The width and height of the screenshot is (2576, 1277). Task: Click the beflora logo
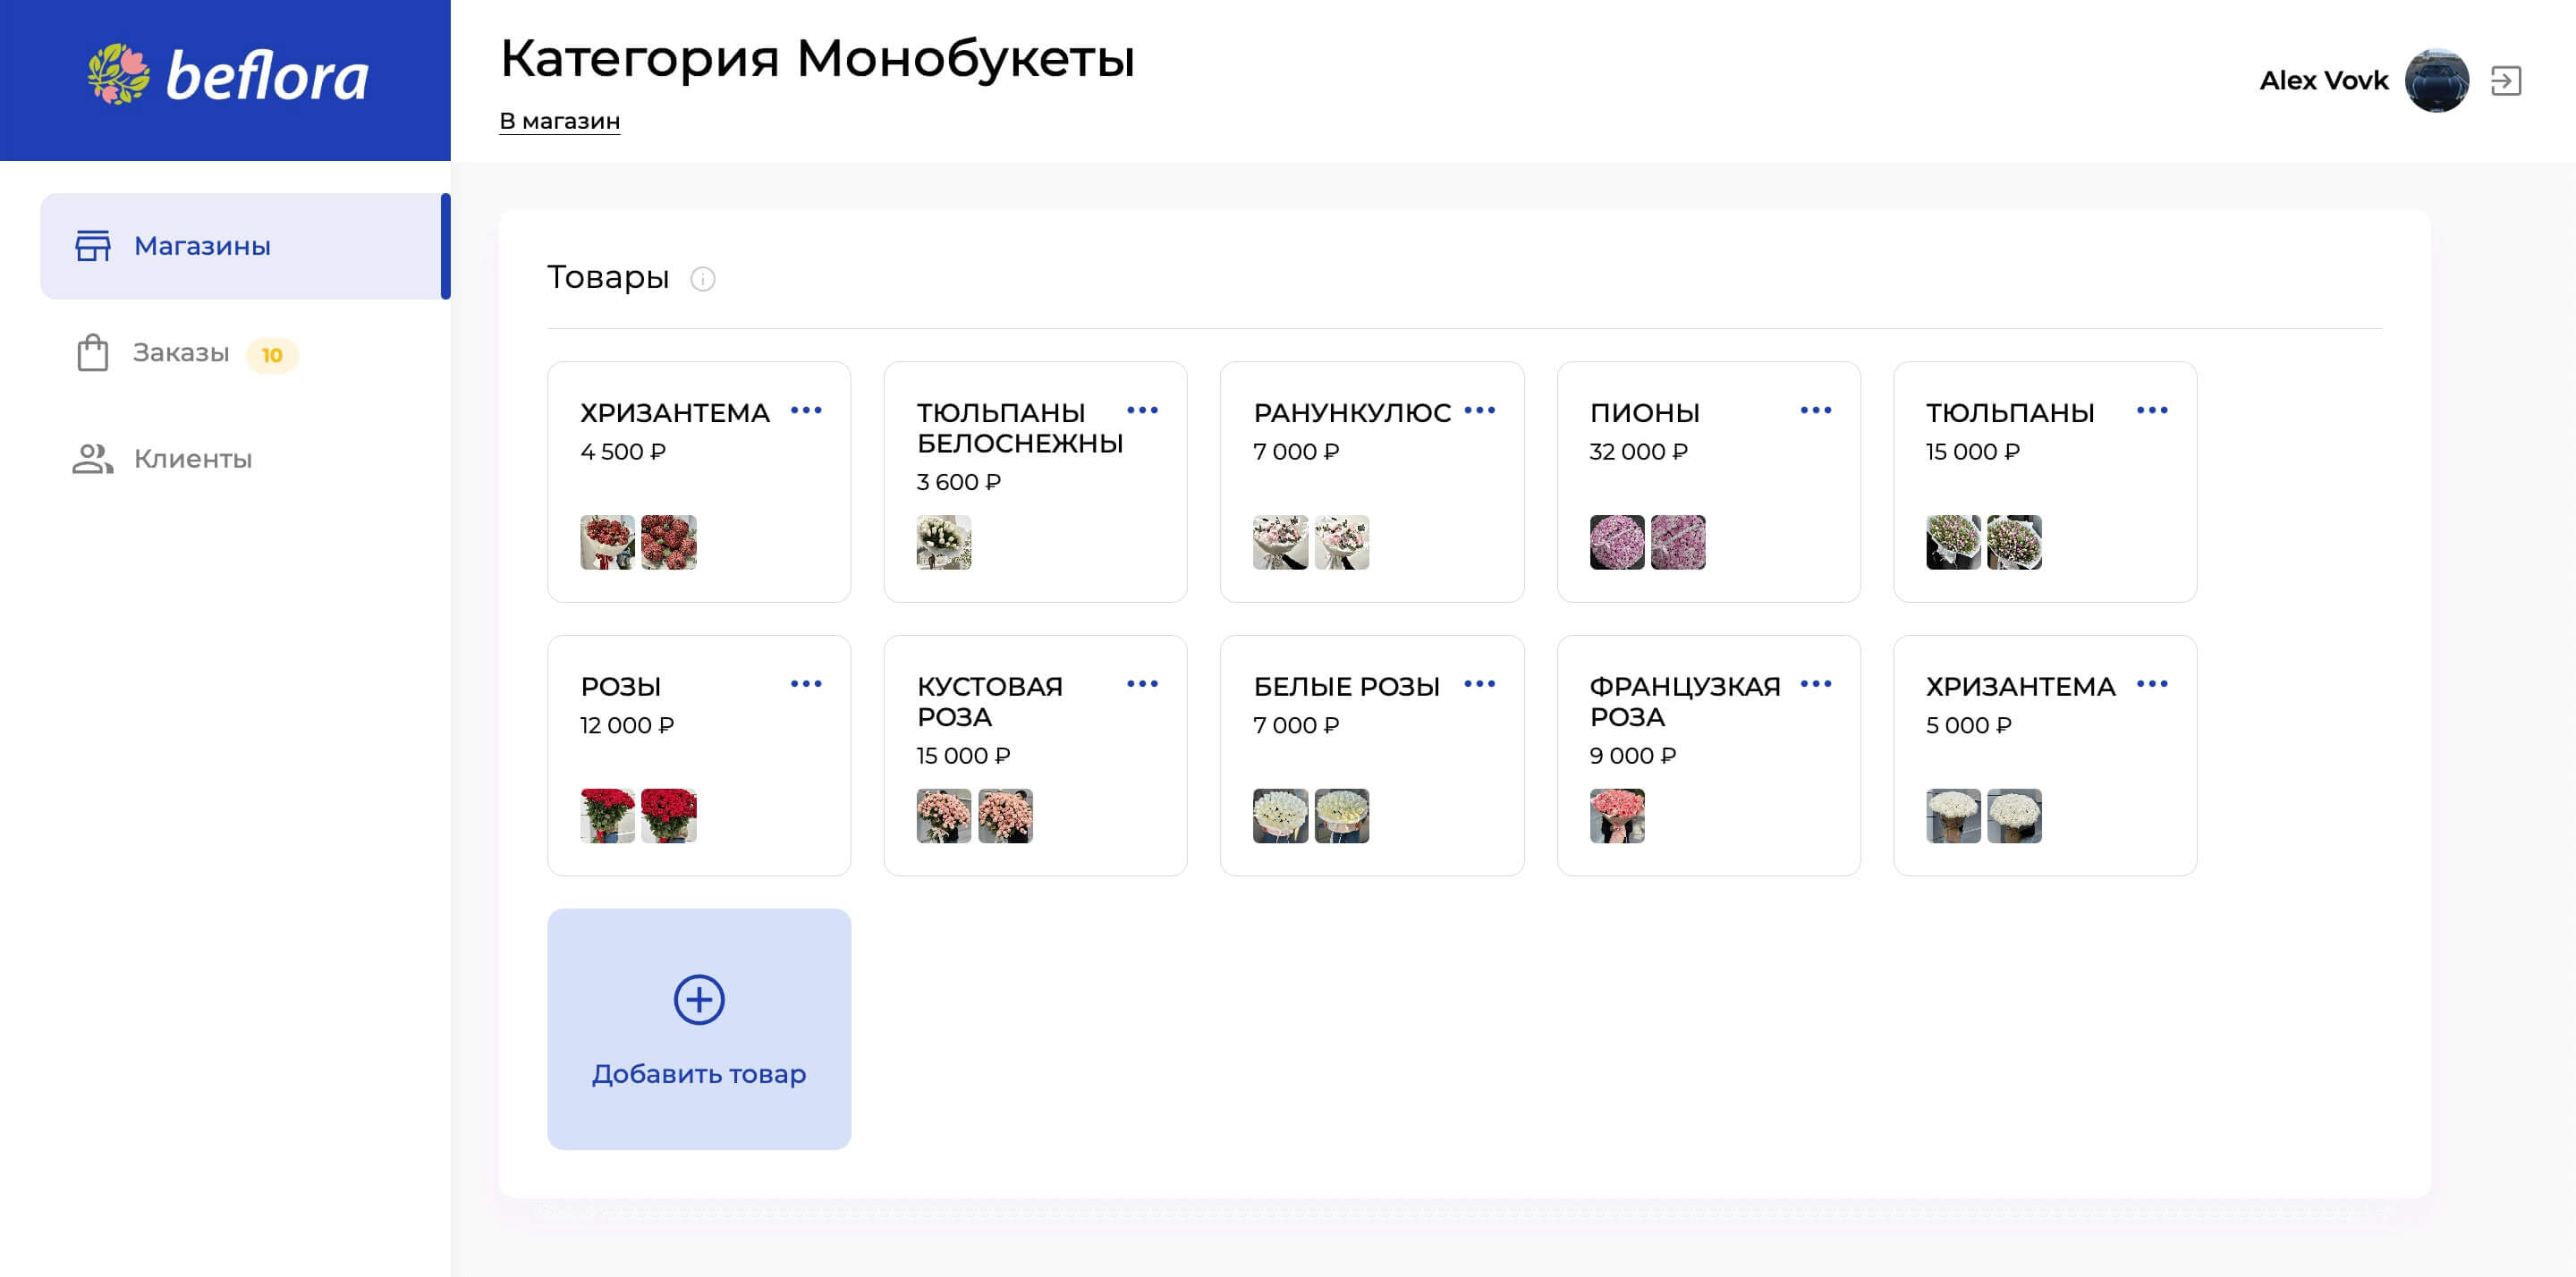pyautogui.click(x=227, y=76)
